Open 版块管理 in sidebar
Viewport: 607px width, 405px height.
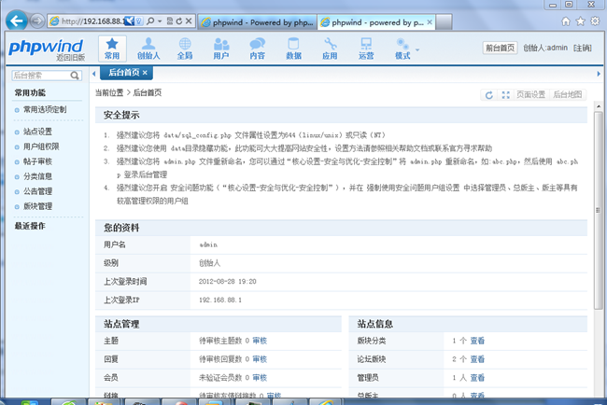[37, 206]
